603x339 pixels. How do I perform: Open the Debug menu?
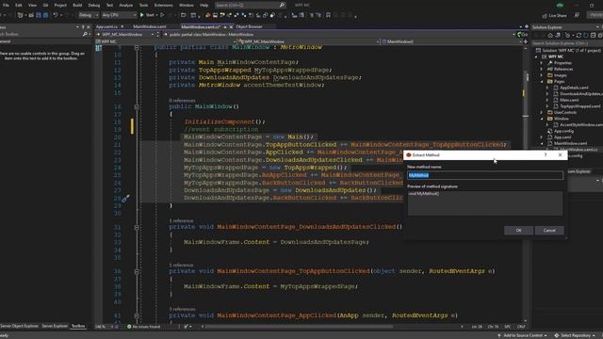tap(94, 5)
